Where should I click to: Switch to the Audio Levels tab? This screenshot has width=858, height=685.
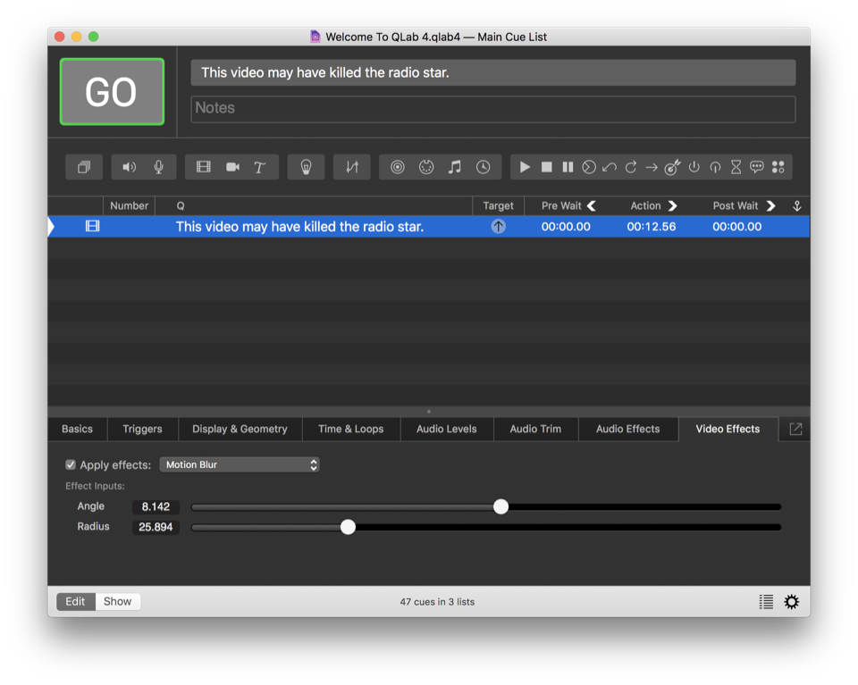pos(446,429)
